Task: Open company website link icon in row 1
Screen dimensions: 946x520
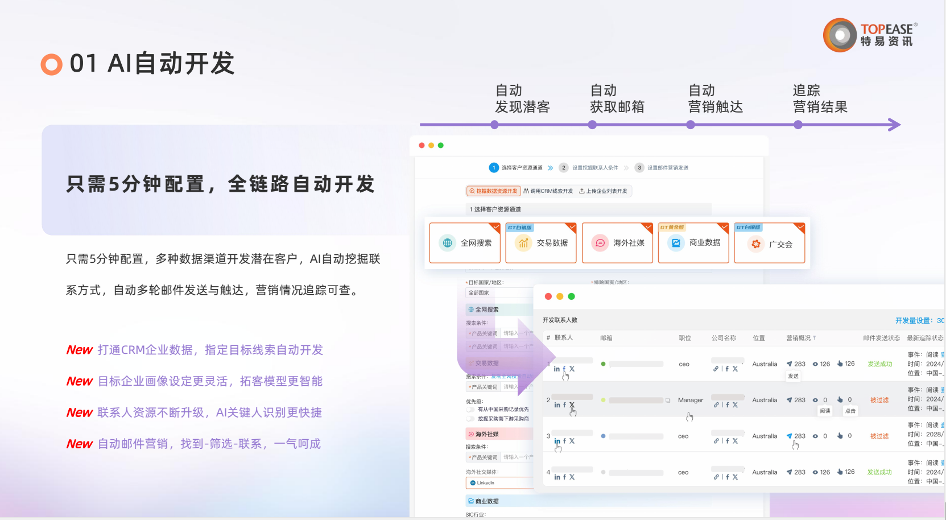Action: (716, 369)
